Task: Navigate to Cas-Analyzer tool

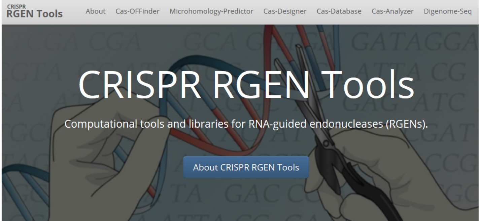Action: click(392, 11)
